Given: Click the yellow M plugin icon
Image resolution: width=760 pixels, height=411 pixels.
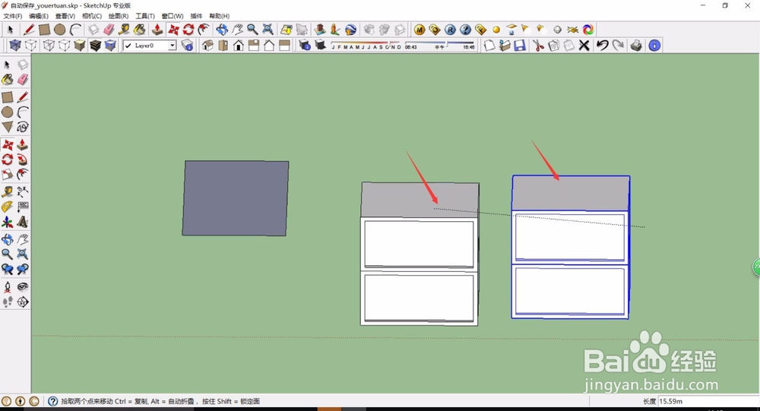Looking at the screenshot, I should click(x=420, y=30).
